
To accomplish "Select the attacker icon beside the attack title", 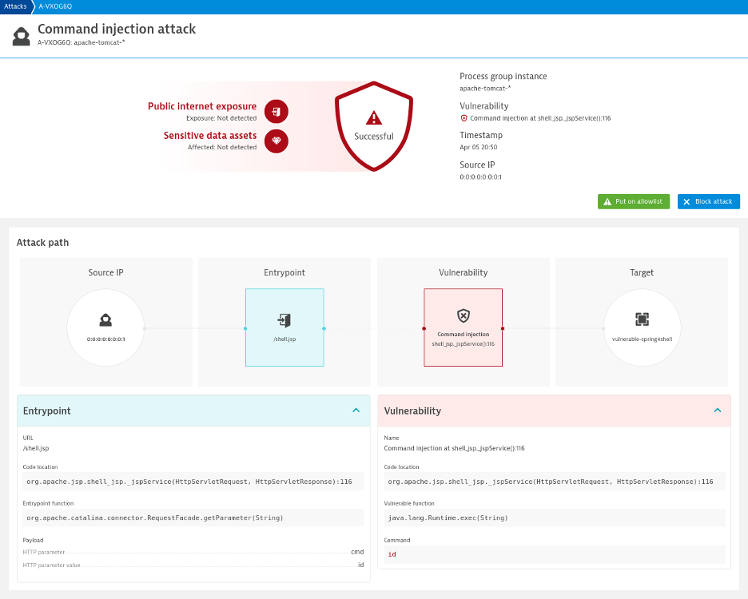I will click(20, 35).
